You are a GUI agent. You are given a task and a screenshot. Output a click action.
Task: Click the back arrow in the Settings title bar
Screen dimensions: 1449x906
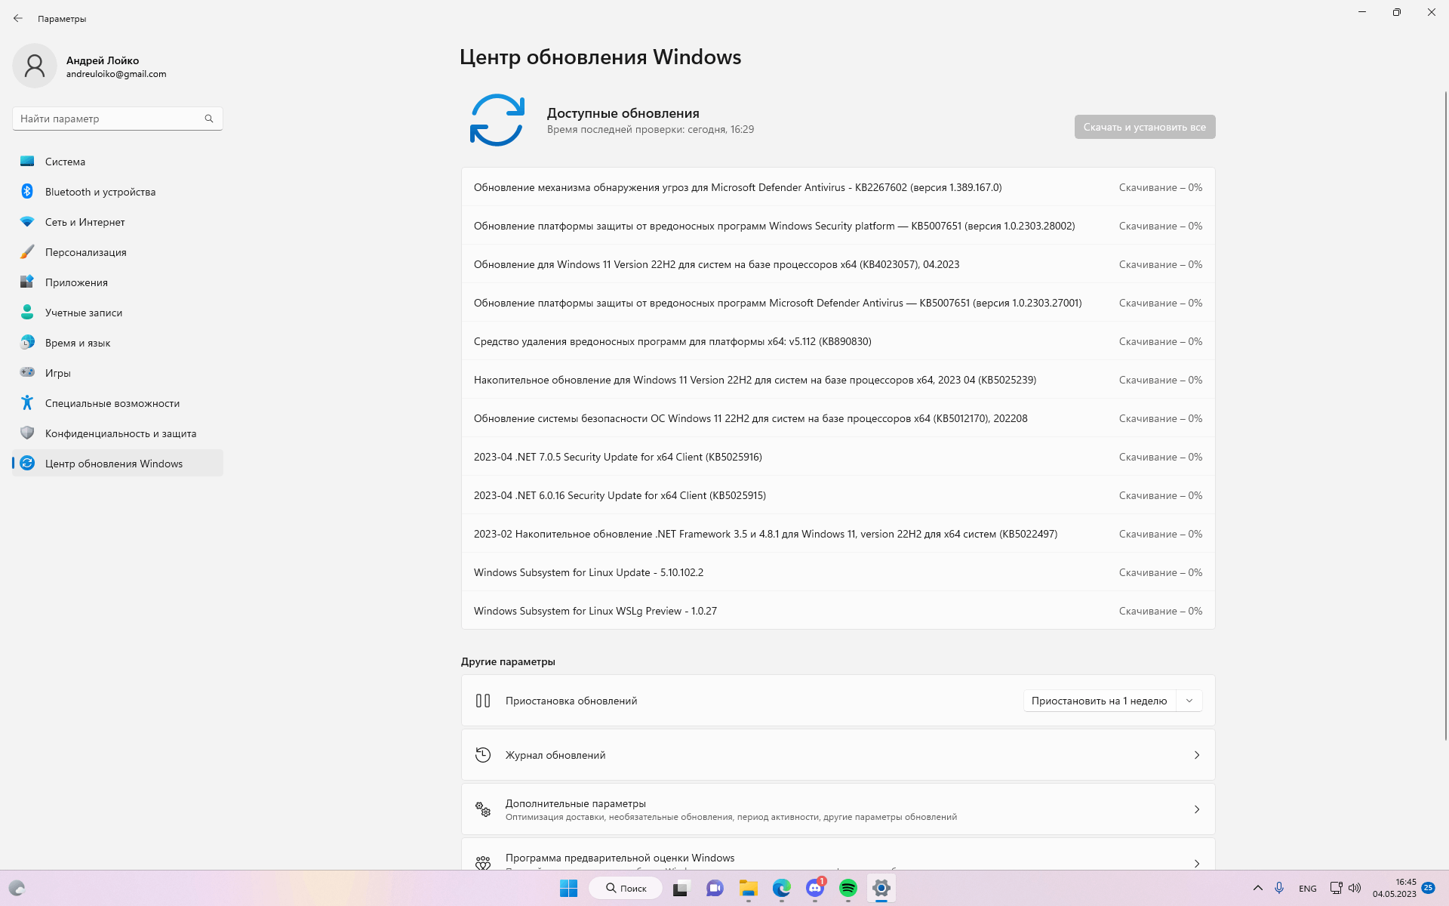[x=18, y=18]
